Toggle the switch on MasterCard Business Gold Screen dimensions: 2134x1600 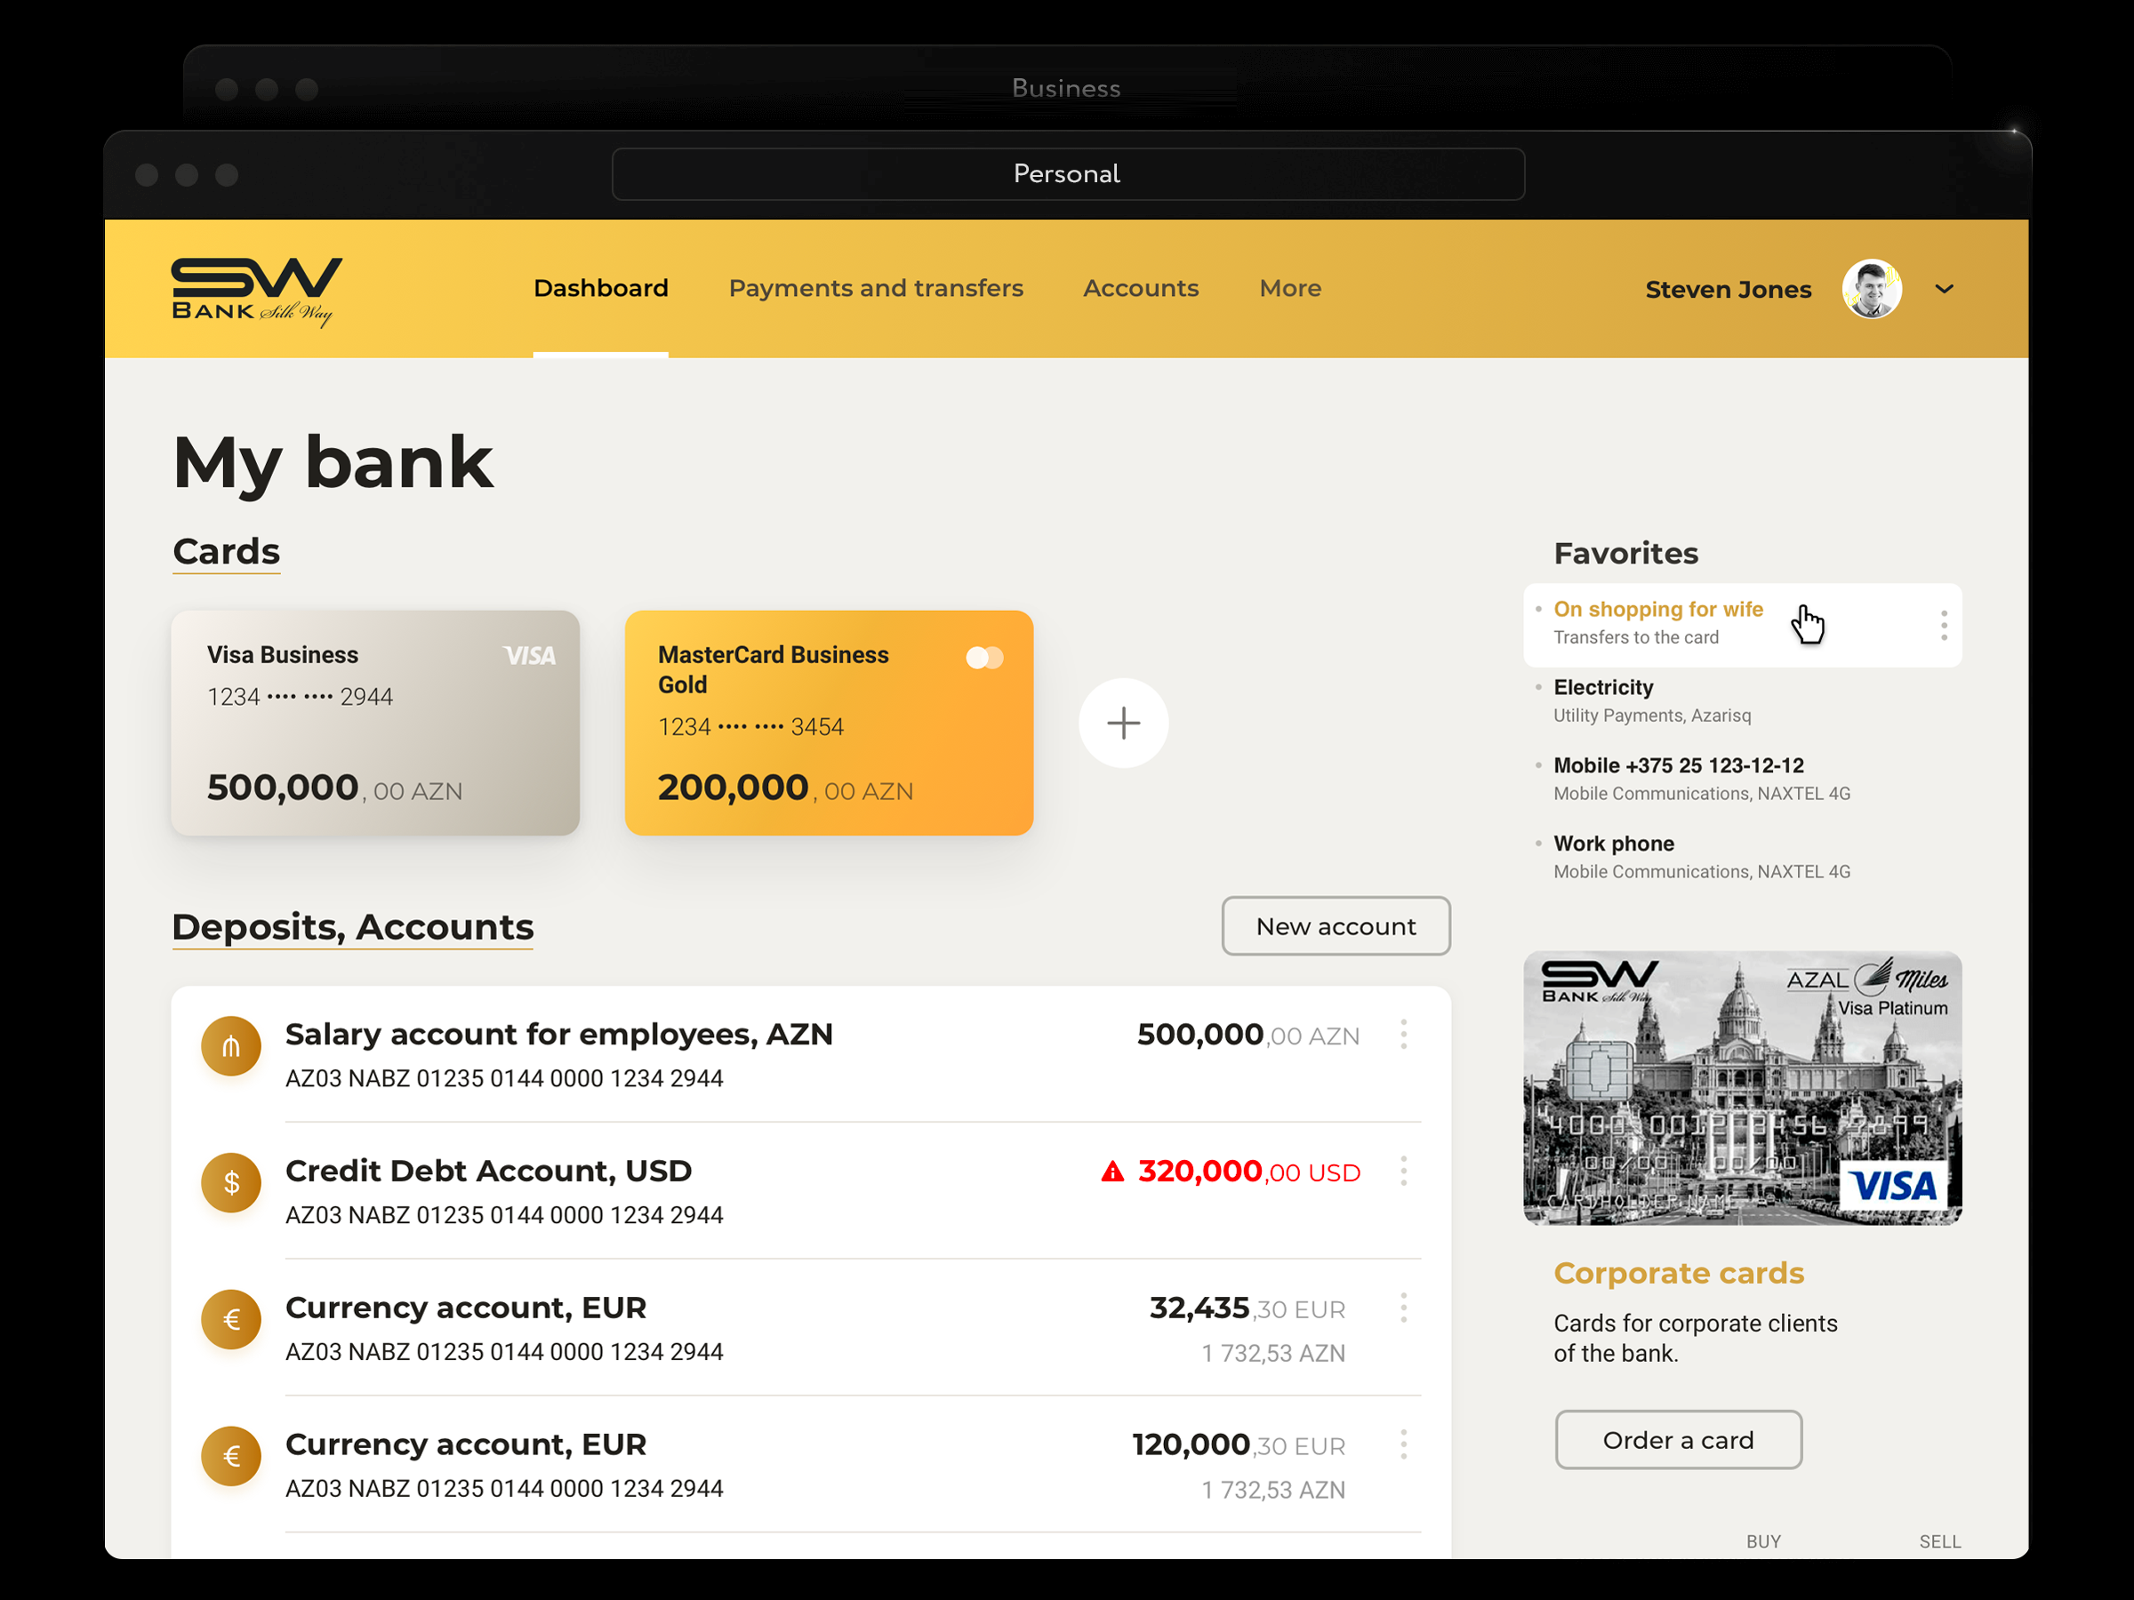pyautogui.click(x=985, y=658)
